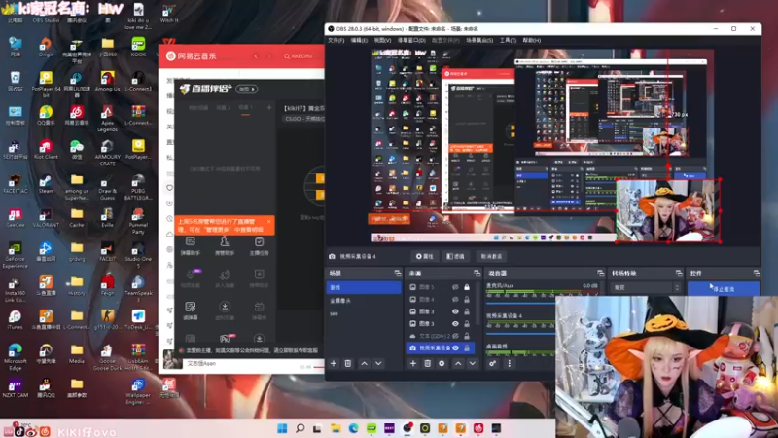778x438 pixels.
Task: Open OBS 帮助(H) menu
Action: (x=531, y=40)
